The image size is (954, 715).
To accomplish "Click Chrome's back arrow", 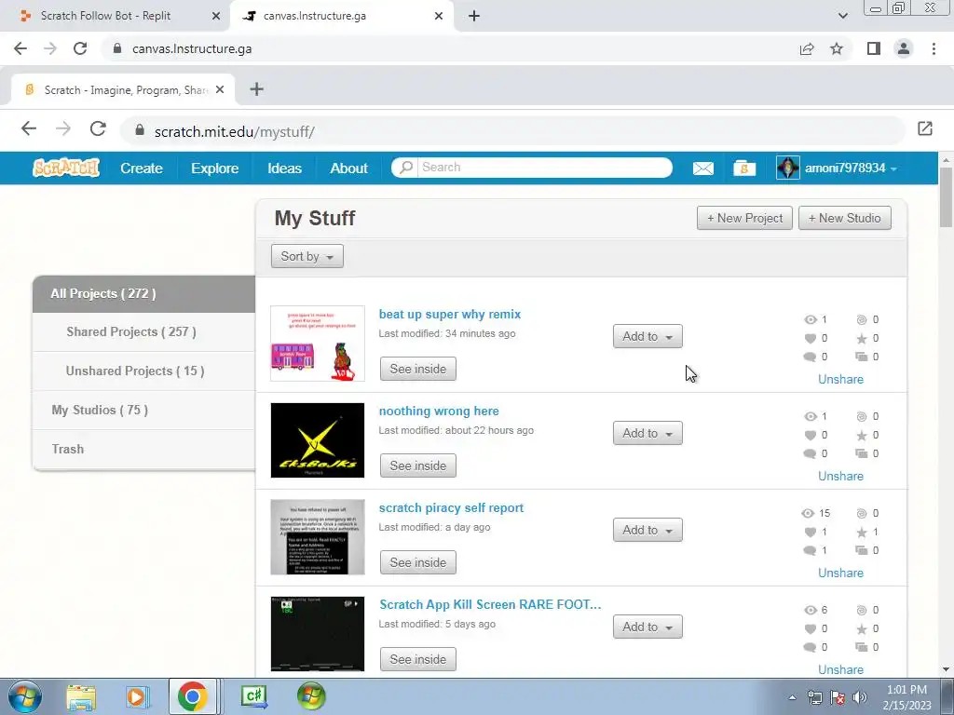I will tap(20, 48).
